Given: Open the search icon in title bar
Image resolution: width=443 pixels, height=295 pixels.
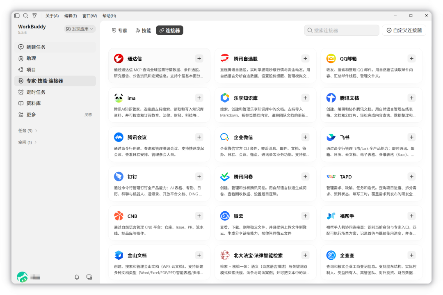Looking at the screenshot, I should [26, 16].
